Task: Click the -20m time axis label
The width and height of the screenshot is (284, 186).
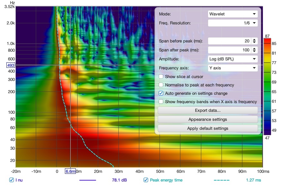Action: pyautogui.click(x=16, y=172)
